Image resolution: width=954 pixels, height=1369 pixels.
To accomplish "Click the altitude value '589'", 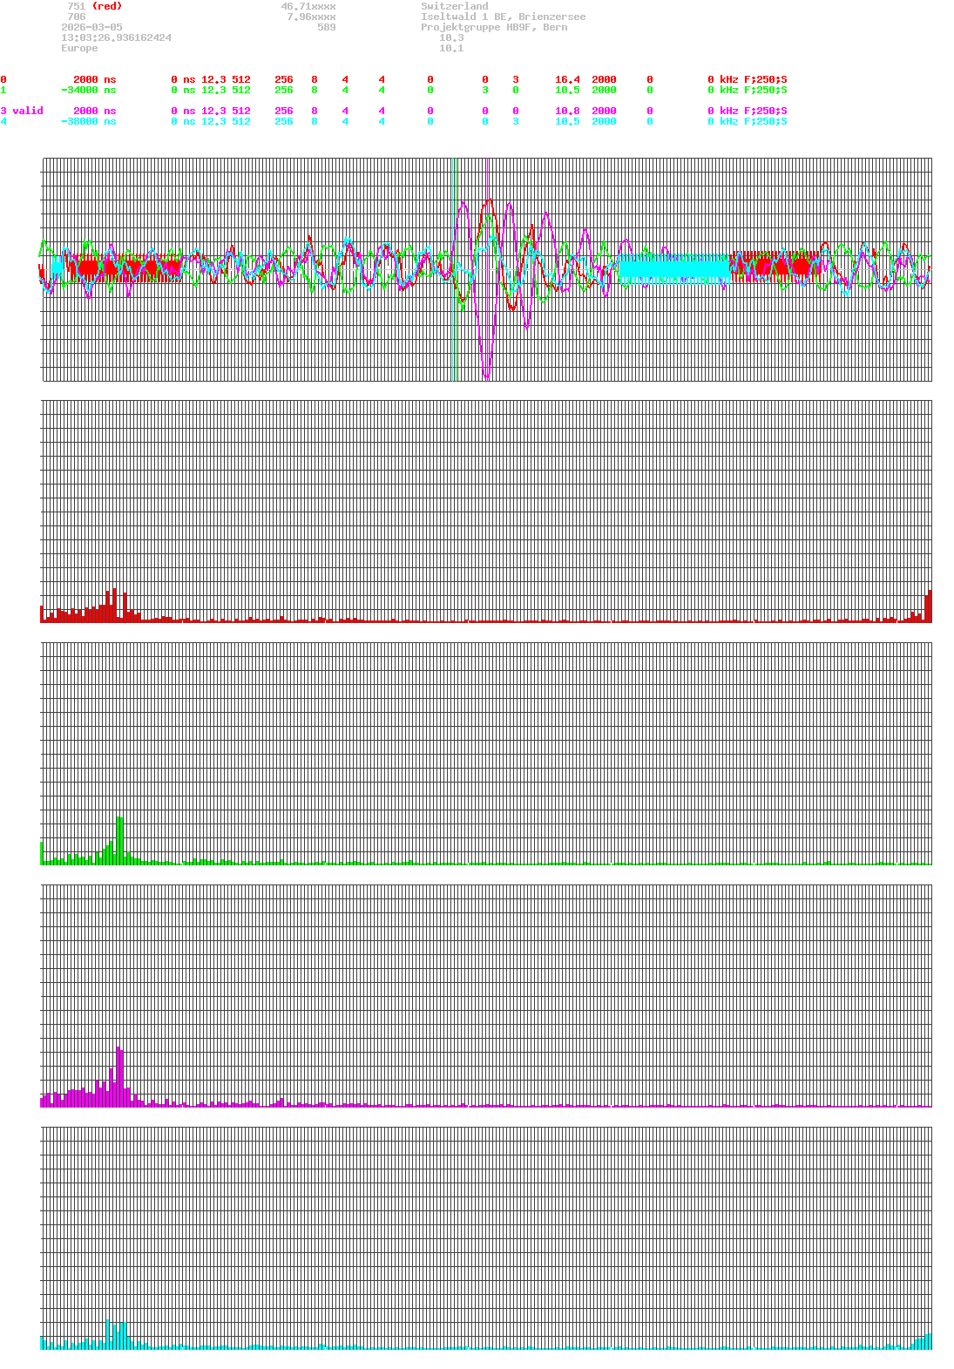I will [327, 27].
